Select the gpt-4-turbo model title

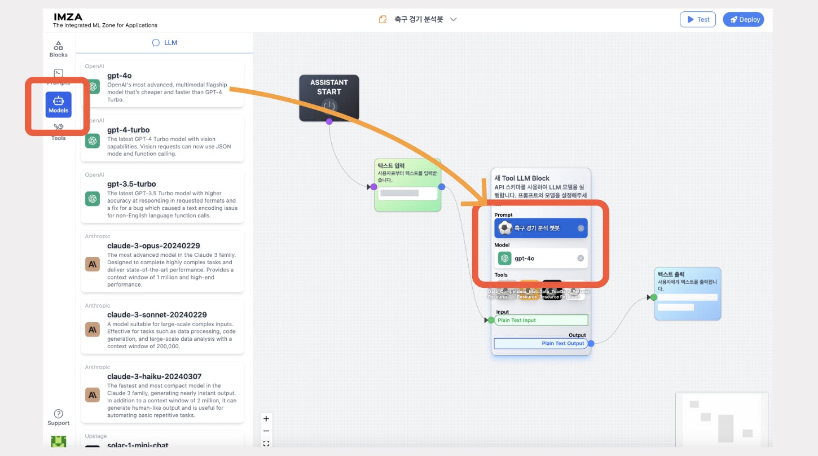[x=129, y=130]
